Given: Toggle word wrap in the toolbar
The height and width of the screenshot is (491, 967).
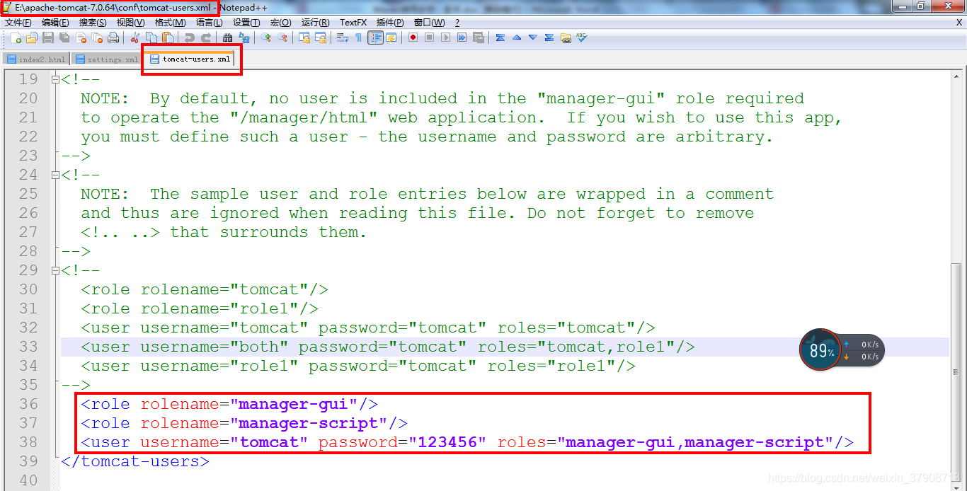Looking at the screenshot, I should (x=343, y=37).
